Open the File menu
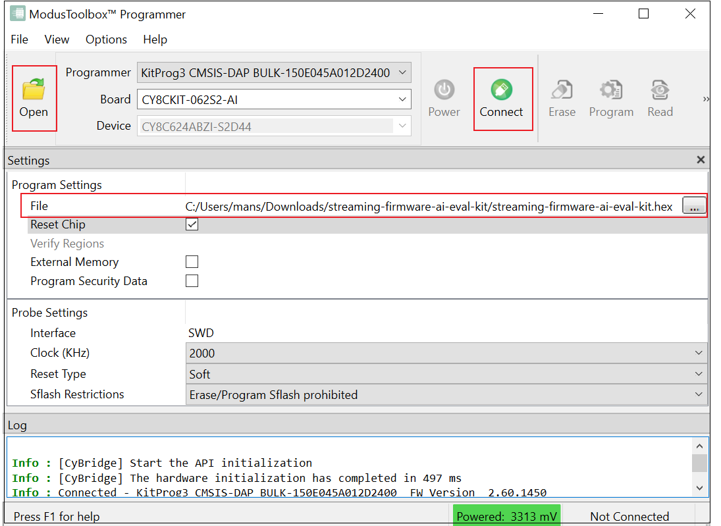Image resolution: width=721 pixels, height=526 pixels. (x=19, y=39)
